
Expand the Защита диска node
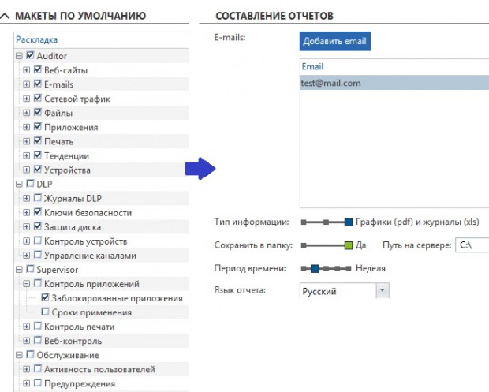pyautogui.click(x=27, y=227)
